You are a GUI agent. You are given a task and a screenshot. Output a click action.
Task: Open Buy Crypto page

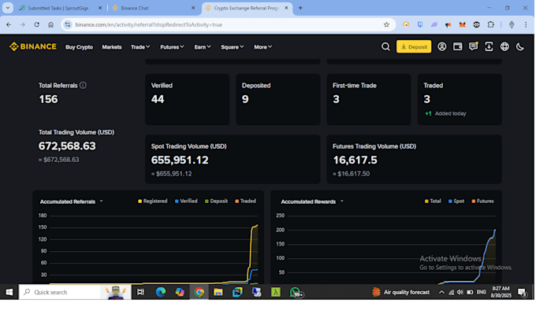pos(79,47)
